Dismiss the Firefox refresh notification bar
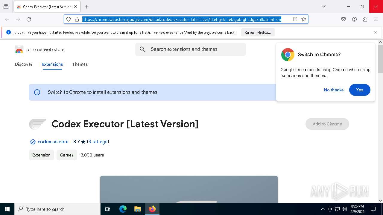Screen dimensions: 383x215 pos(376,32)
